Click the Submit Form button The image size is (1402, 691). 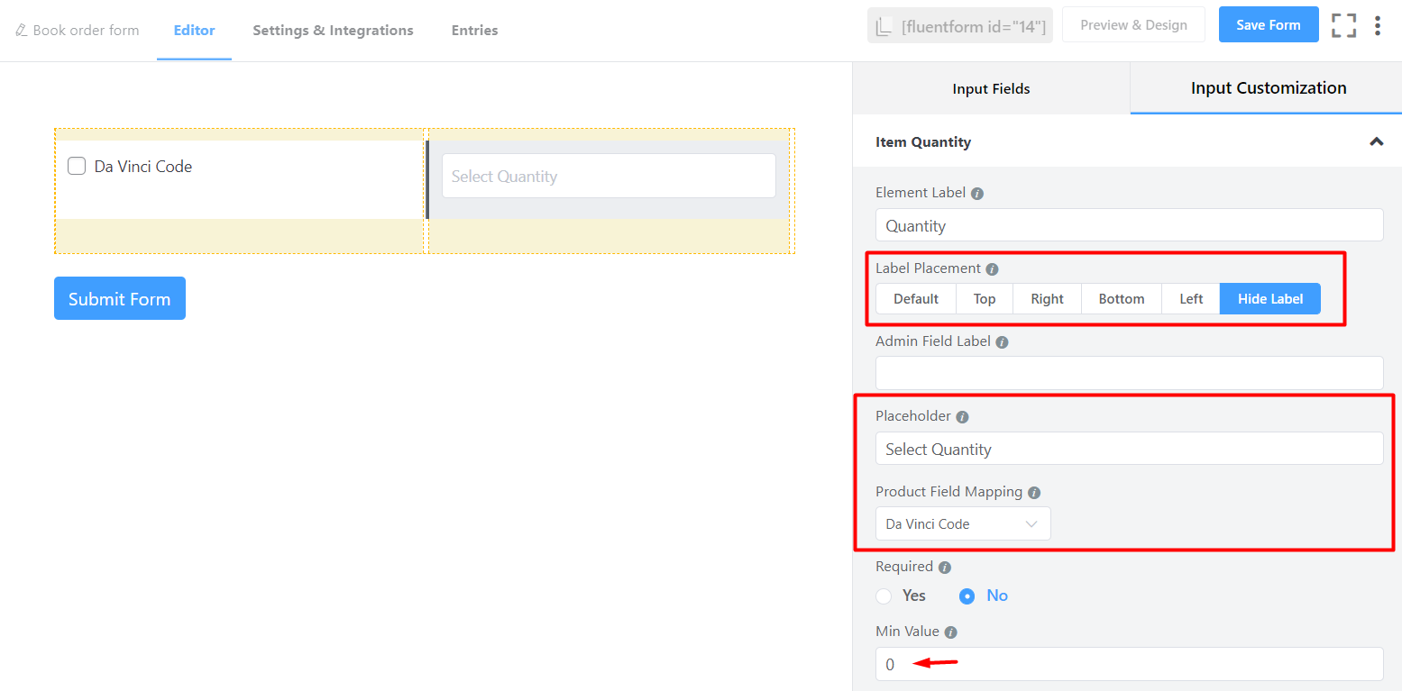click(120, 298)
